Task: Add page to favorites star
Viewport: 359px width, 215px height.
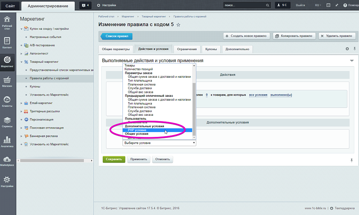Action: coord(178,25)
